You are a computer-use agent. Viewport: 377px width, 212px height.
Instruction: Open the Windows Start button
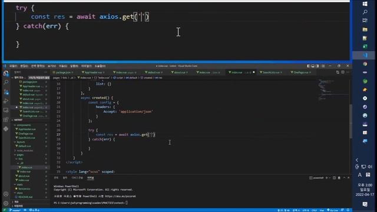tap(365, 4)
